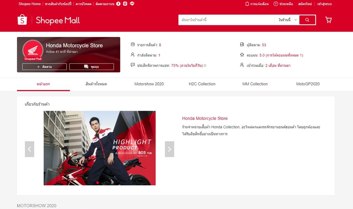
Task: Follow the Honda Motorcycle Store
Action: pyautogui.click(x=44, y=67)
